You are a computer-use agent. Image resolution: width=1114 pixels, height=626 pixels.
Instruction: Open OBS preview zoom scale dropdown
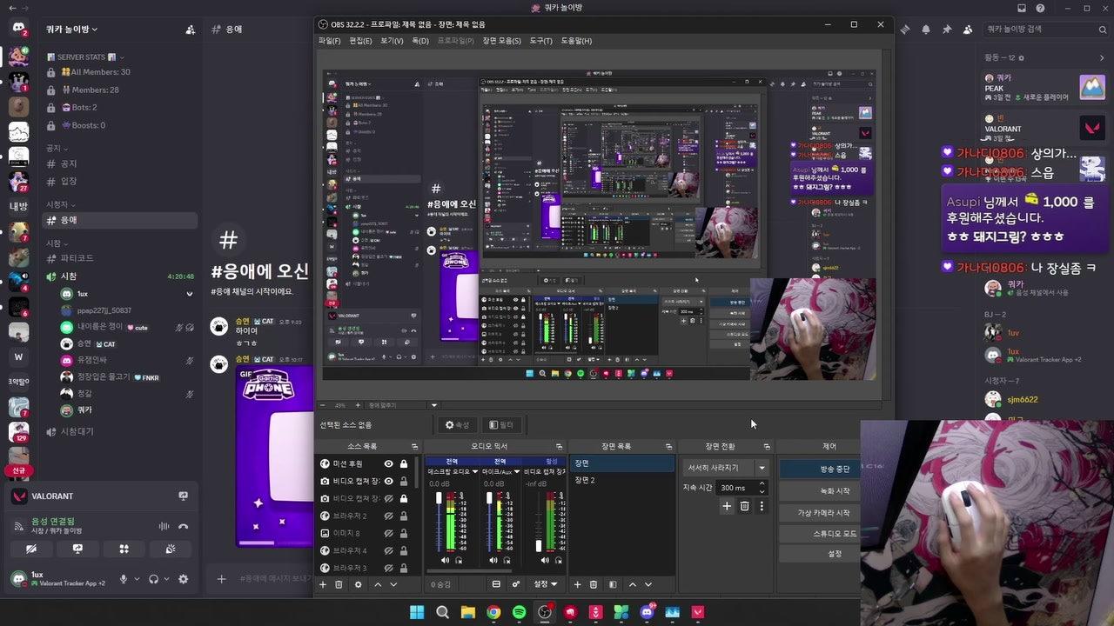[434, 405]
